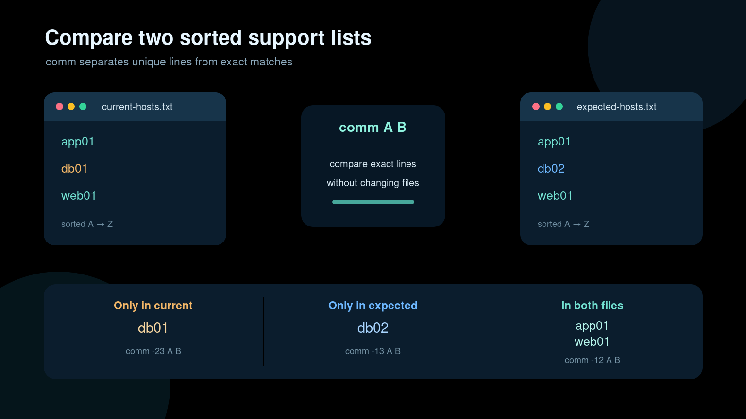Click the 'comm -12 A B' command
746x419 pixels.
(593, 360)
